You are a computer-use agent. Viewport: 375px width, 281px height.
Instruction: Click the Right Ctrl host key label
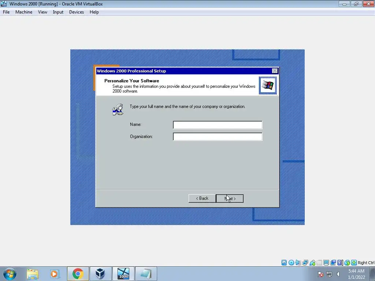366,263
